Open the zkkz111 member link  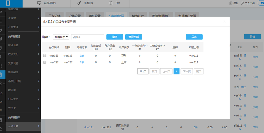(x=89, y=127)
